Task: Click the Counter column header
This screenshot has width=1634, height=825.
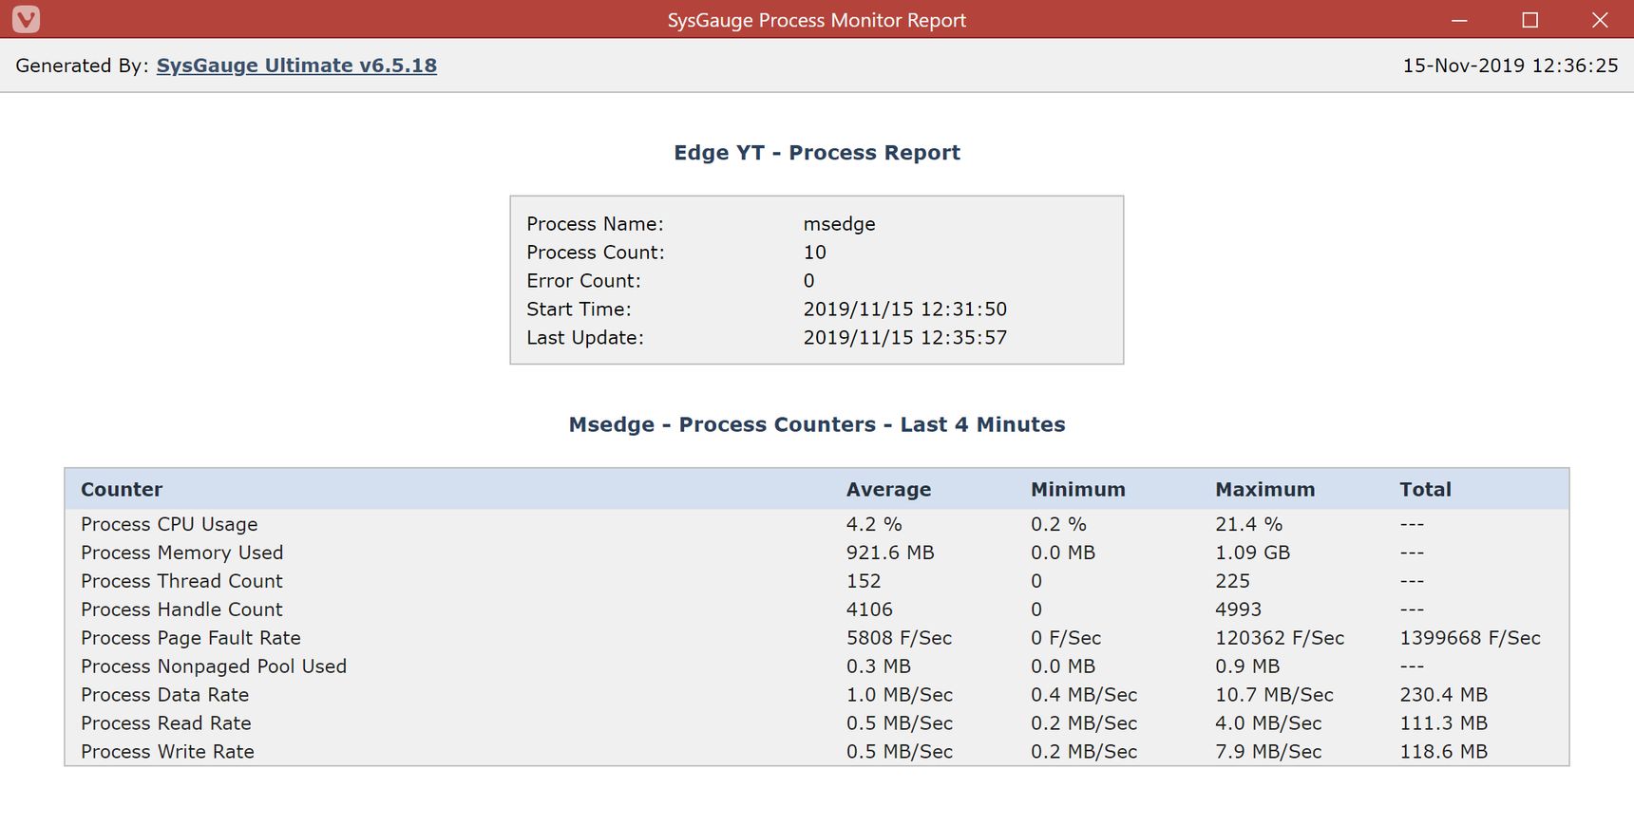Action: tap(122, 490)
